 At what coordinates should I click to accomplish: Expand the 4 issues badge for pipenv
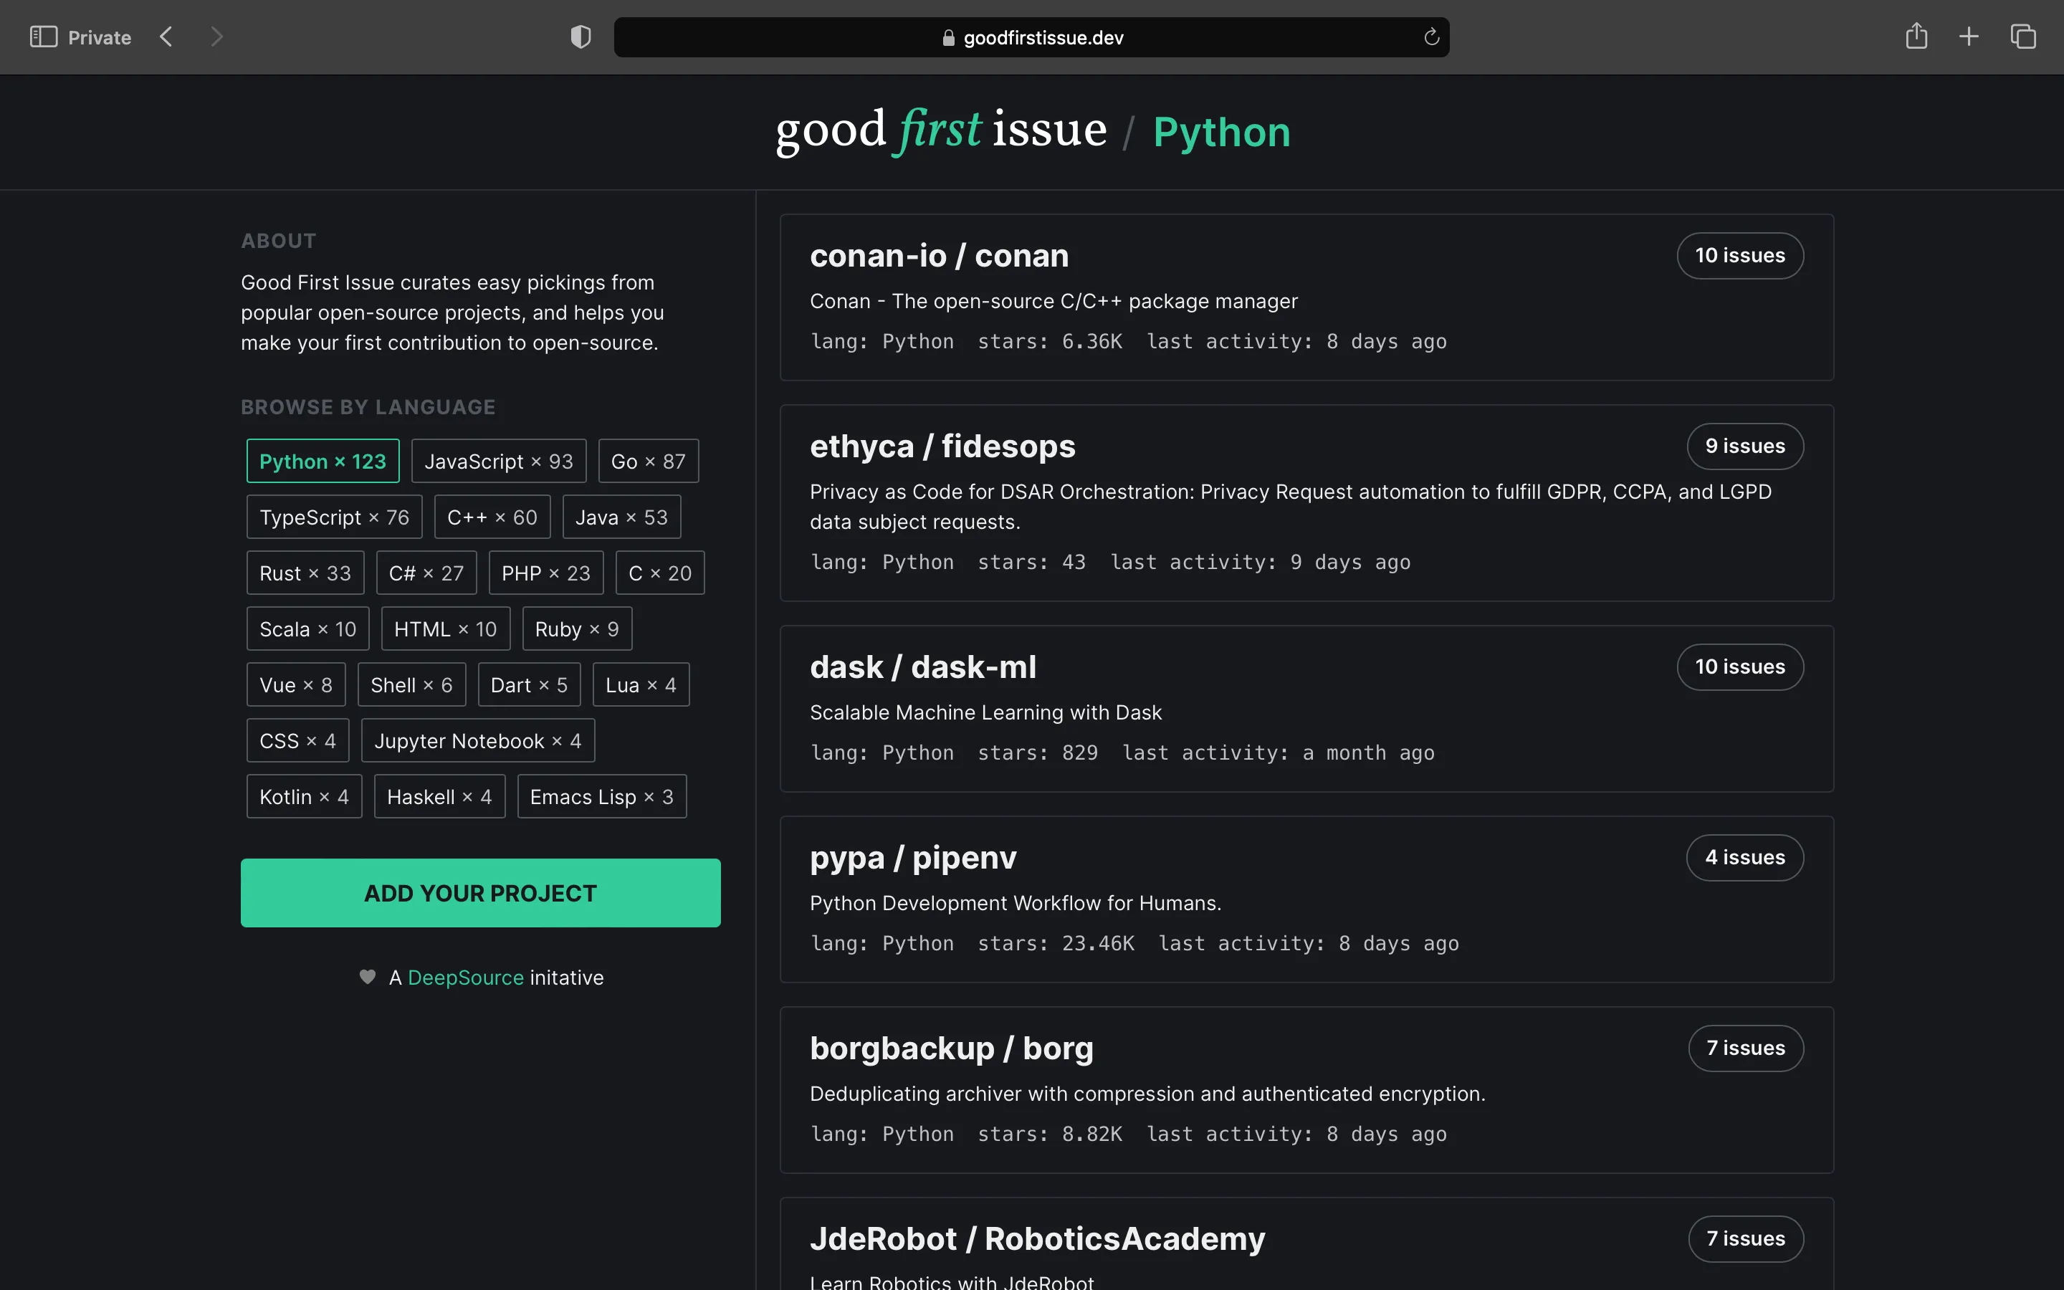coord(1745,856)
